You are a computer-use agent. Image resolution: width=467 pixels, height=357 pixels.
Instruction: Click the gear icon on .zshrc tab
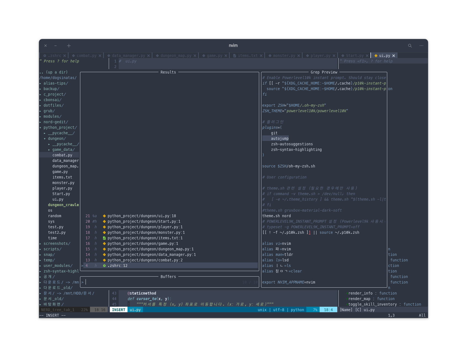point(45,56)
